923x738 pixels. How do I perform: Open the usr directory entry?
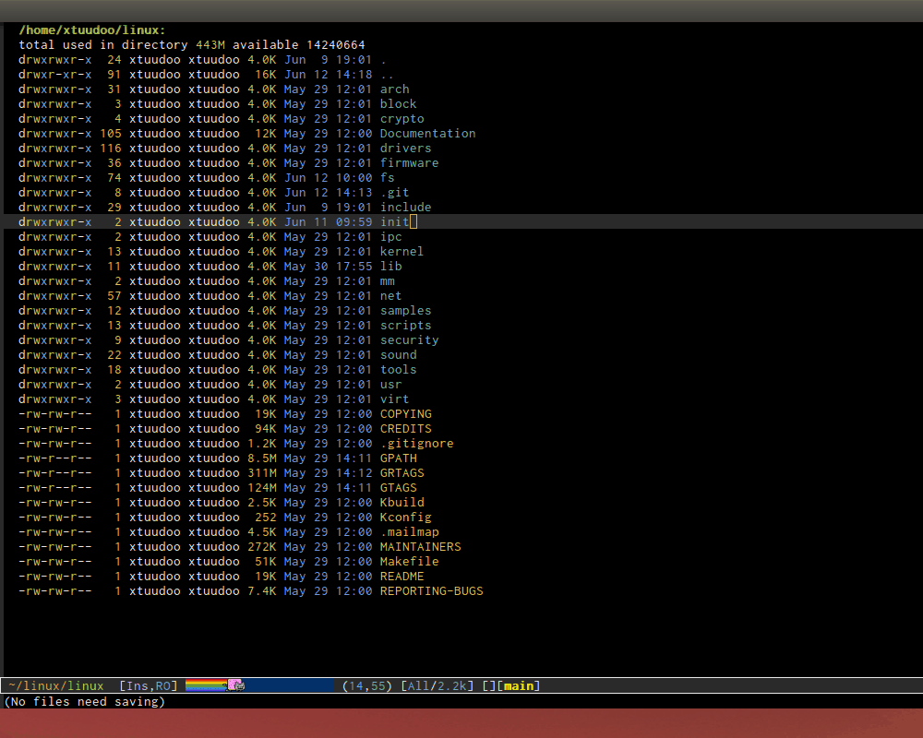[x=390, y=385]
